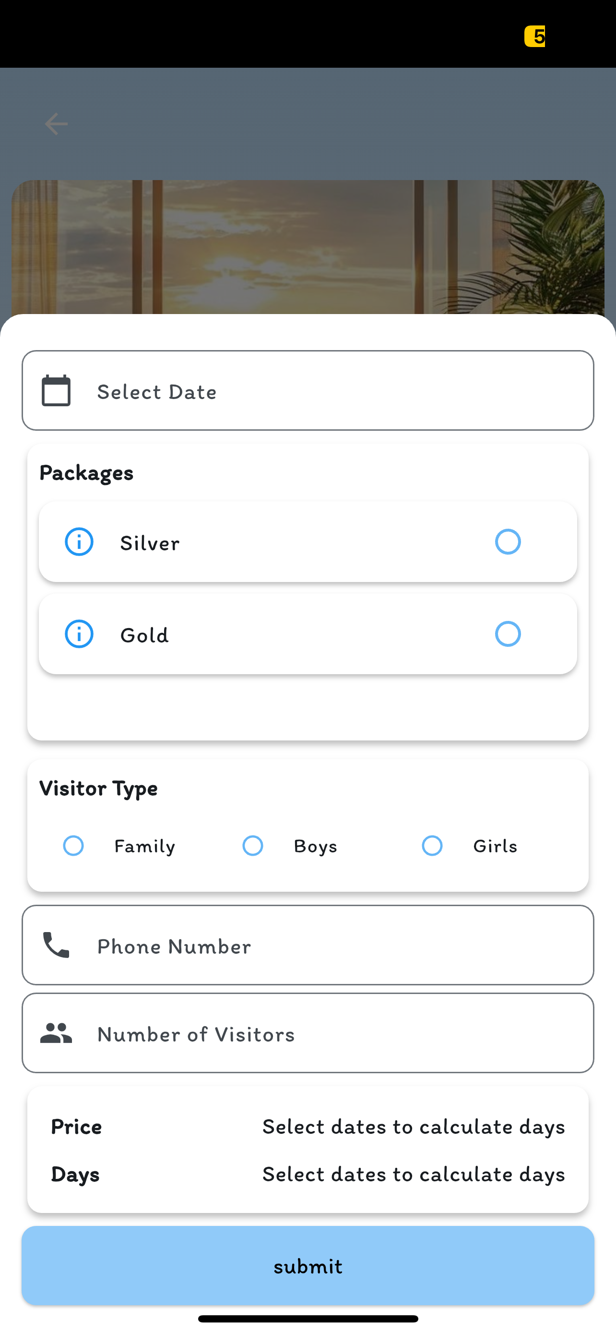Choose the Girls visitor type

pos(432,846)
